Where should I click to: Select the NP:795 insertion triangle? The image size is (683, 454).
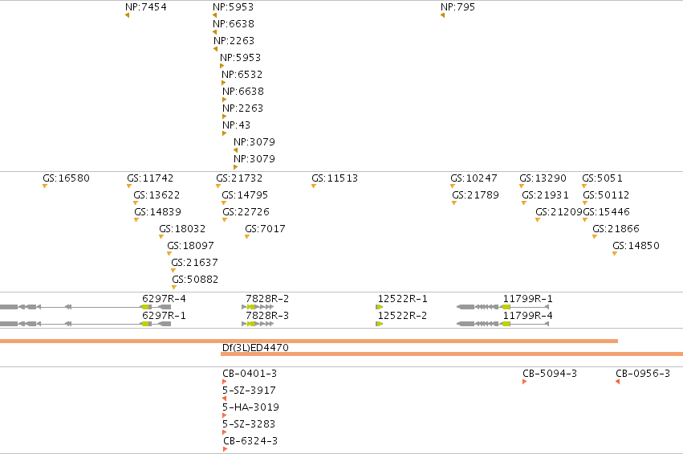pyautogui.click(x=442, y=15)
